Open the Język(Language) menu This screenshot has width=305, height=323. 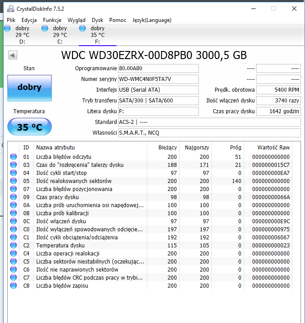(x=152, y=20)
